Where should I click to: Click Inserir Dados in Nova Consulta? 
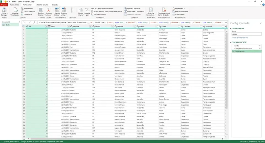tap(179, 15)
